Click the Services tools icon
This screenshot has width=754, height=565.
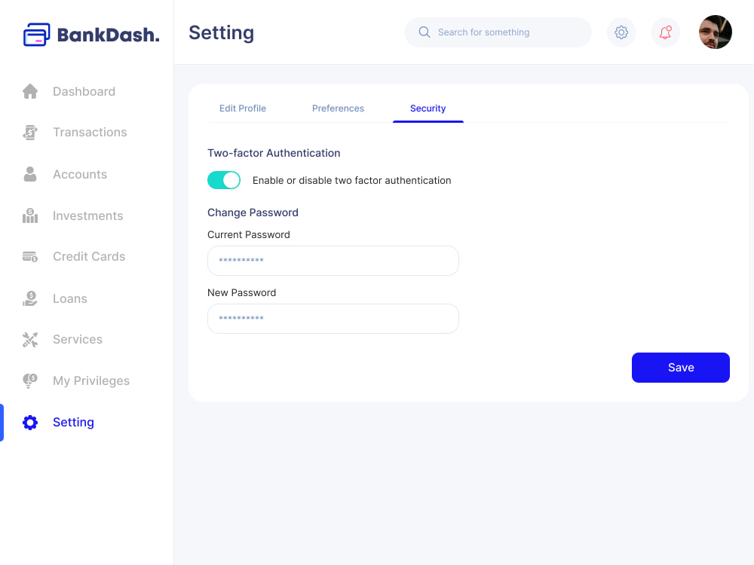pyautogui.click(x=30, y=339)
